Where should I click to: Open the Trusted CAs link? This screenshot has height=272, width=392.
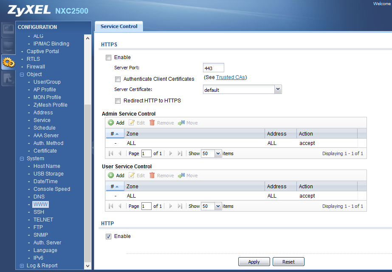click(231, 77)
